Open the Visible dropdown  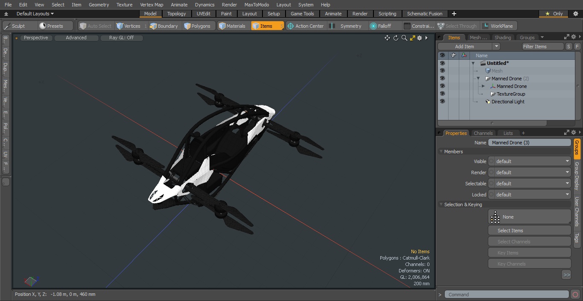[529, 161]
